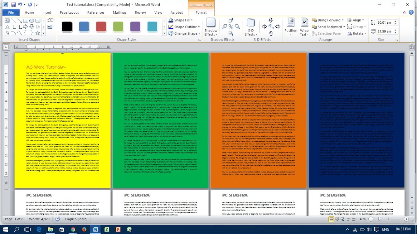Click the Draw Text Box icon below Edit Shape

coord(50,27)
